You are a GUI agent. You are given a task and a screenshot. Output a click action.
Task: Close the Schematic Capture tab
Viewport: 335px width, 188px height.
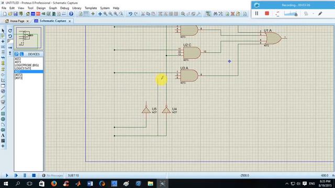tap(70, 21)
